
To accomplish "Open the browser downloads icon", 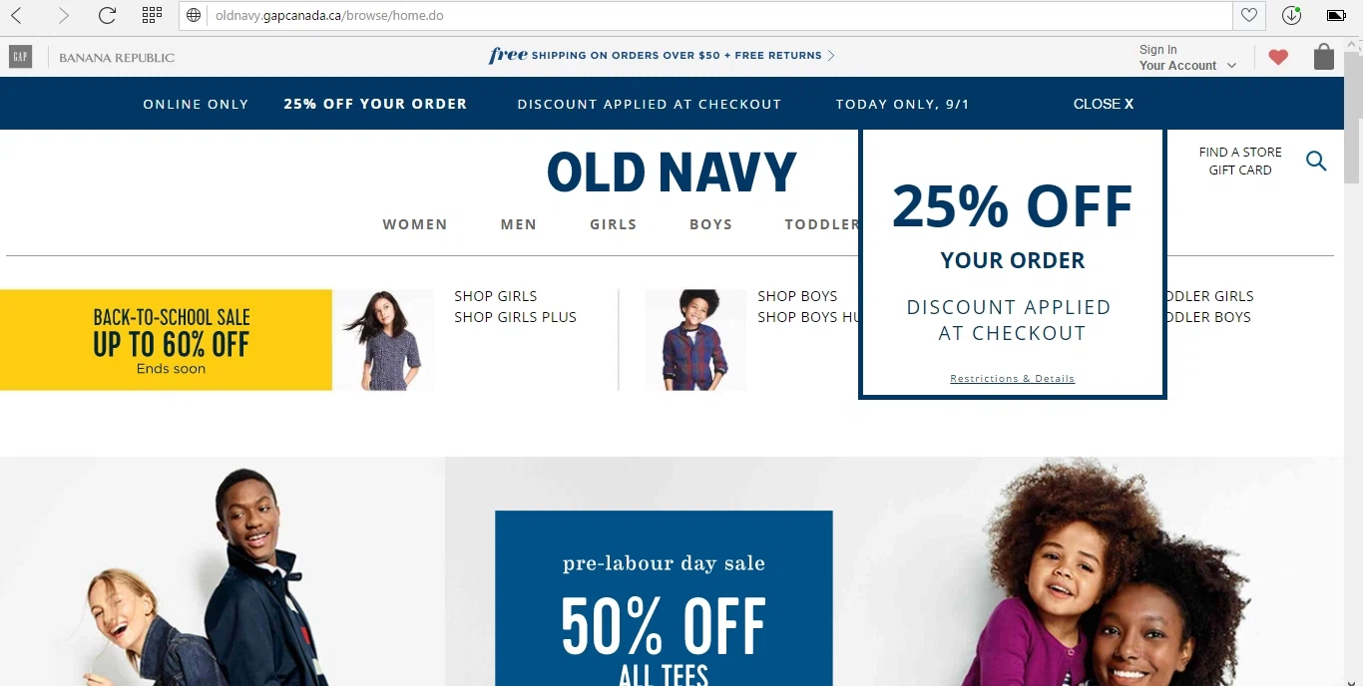I will pos(1291,16).
